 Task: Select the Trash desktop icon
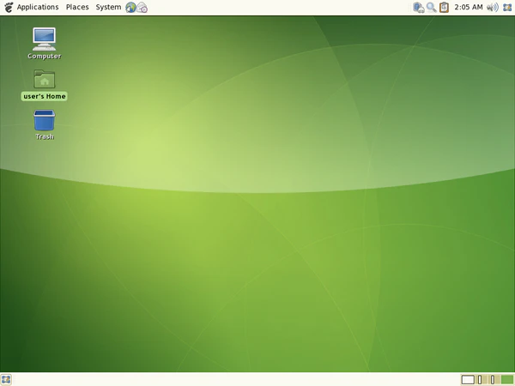tap(44, 120)
